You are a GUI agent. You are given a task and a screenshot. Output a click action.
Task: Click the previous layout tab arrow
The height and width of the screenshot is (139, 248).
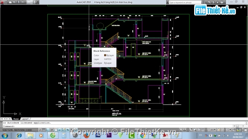tap(4, 119)
